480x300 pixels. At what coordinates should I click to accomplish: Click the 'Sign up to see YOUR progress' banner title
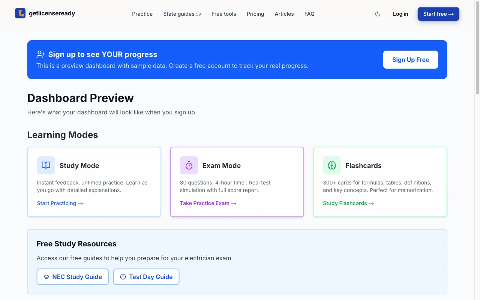(x=103, y=54)
